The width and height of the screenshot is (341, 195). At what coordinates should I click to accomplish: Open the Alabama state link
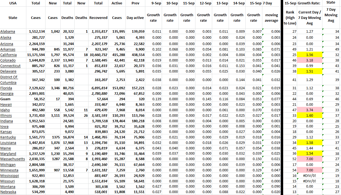(x=8, y=32)
